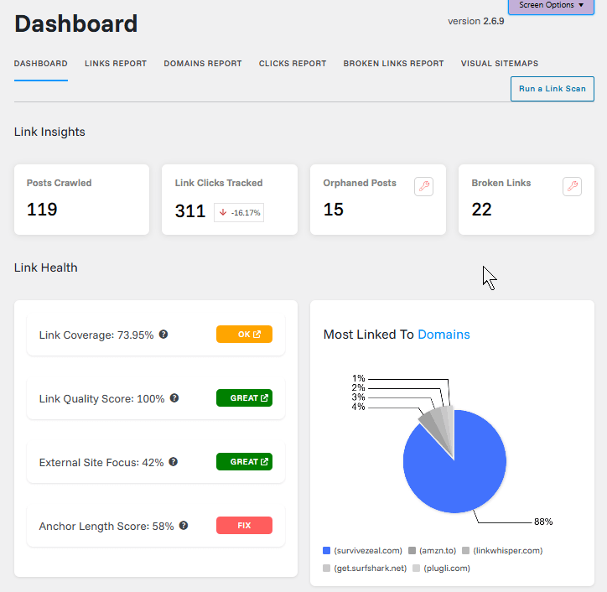
Task: Open the Orphaned Posts wrench icon
Action: [423, 187]
